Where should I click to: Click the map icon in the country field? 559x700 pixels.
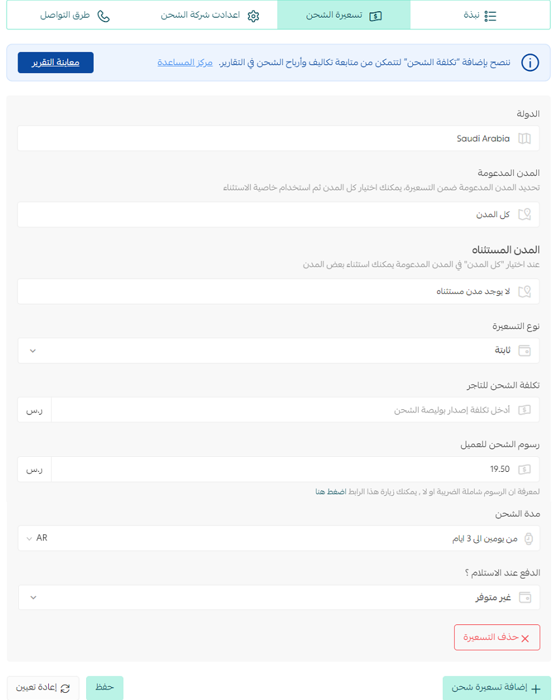(524, 138)
